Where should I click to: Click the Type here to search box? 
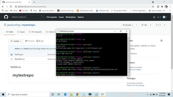[28, 95]
